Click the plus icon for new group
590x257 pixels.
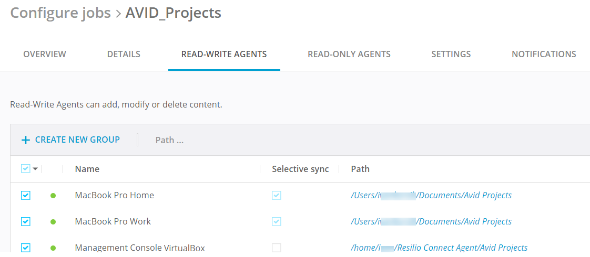point(25,140)
